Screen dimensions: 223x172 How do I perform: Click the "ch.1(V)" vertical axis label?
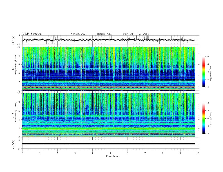[x=14, y=40]
